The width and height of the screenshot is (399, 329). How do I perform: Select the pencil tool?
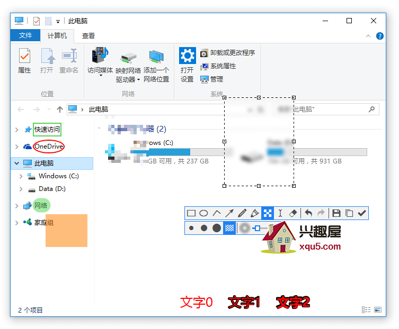(x=242, y=213)
